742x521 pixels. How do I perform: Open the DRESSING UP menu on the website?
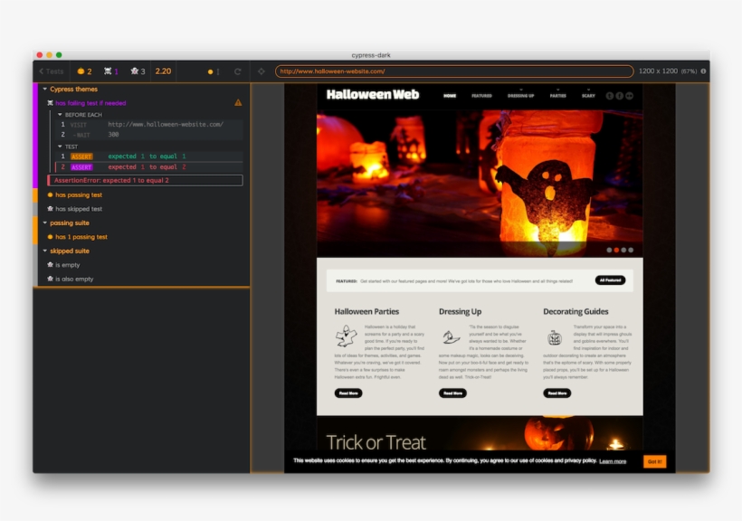point(521,96)
